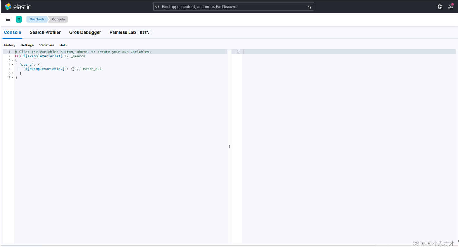This screenshot has width=459, height=249.
Task: Open the Variables dialog
Action: pyautogui.click(x=47, y=45)
